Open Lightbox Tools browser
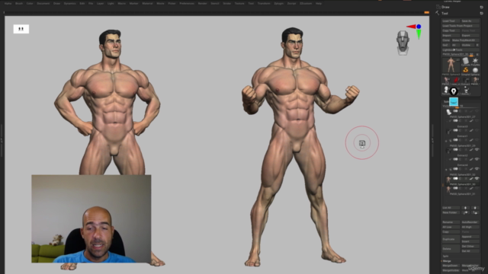The image size is (488, 274). [x=461, y=49]
